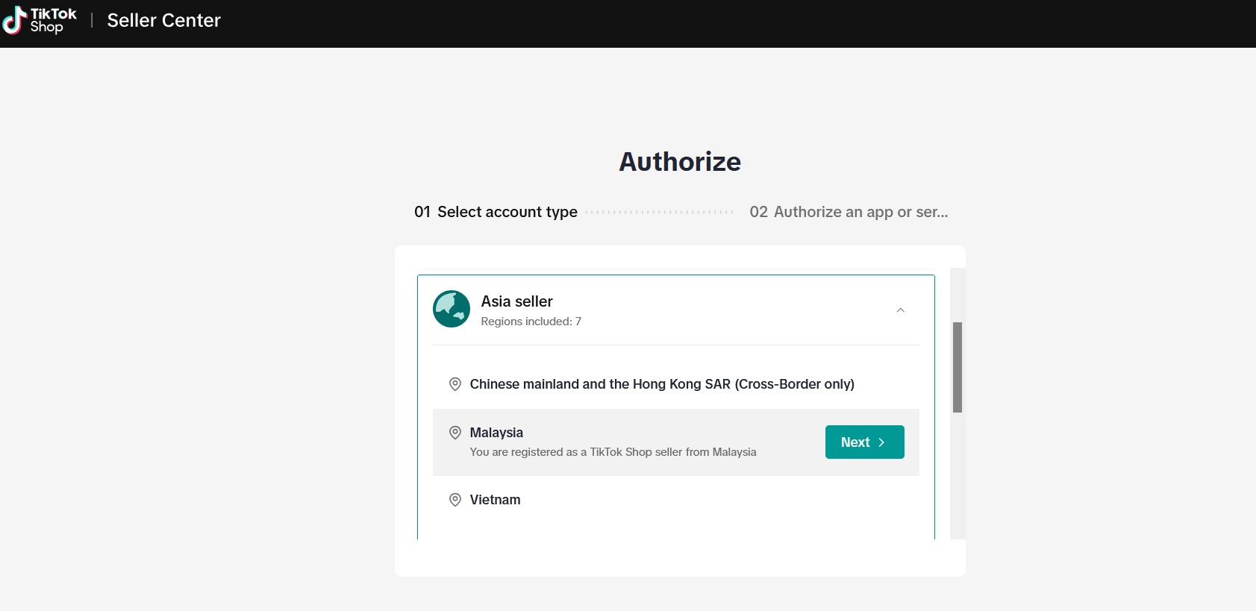
Task: Go to step 01 Select account type
Action: (496, 212)
